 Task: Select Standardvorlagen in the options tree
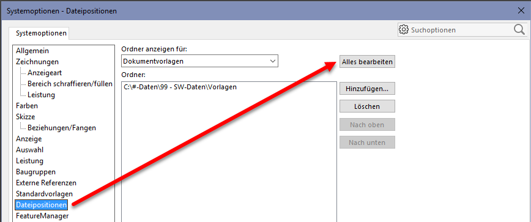point(45,194)
